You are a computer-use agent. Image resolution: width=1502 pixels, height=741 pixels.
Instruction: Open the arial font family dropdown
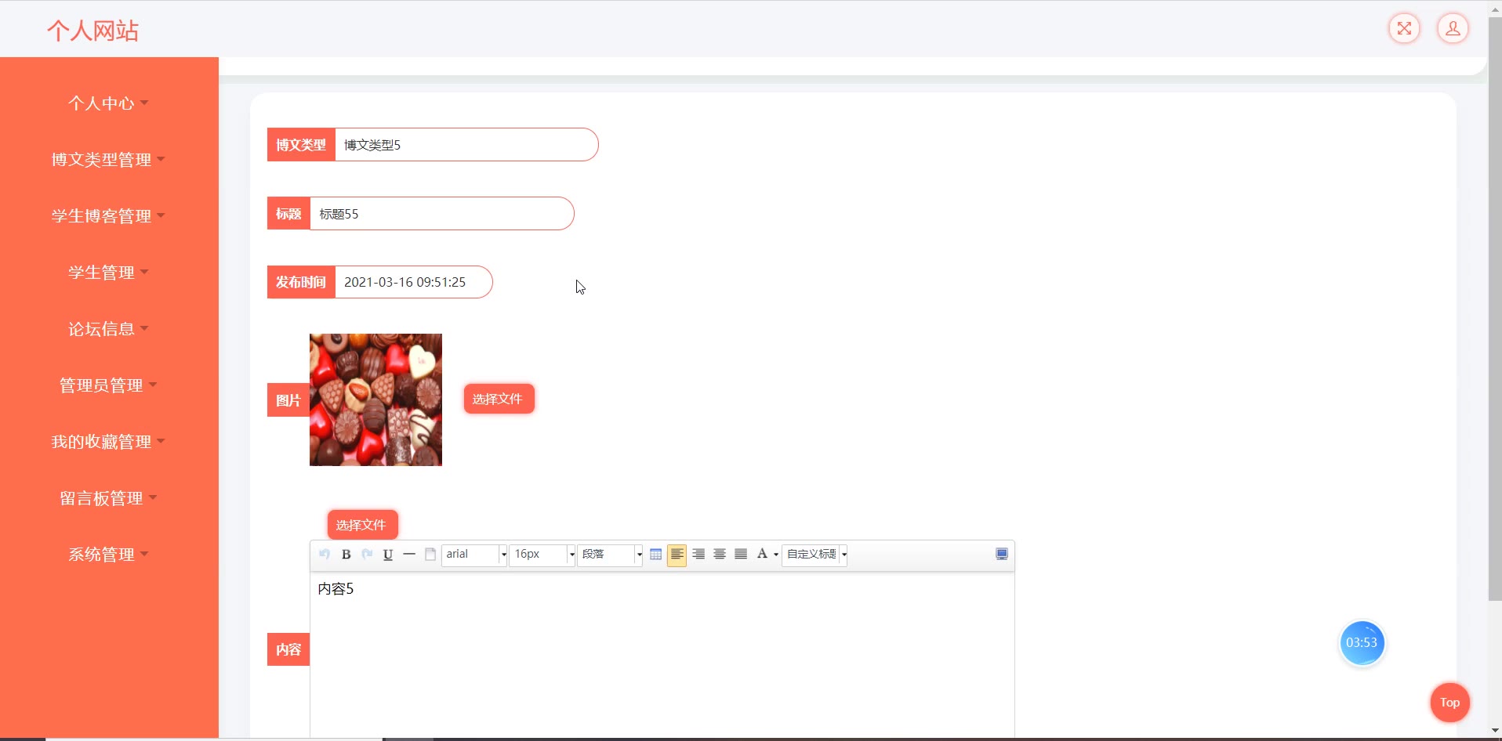(474, 555)
